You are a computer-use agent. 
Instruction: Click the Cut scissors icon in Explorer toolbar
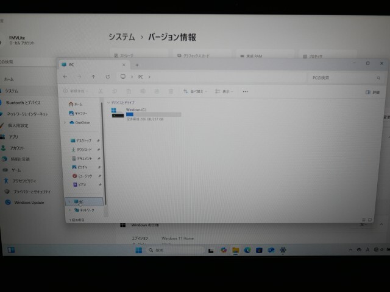pos(101,91)
